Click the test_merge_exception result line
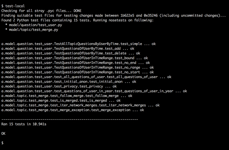 pyautogui.click(x=73, y=110)
